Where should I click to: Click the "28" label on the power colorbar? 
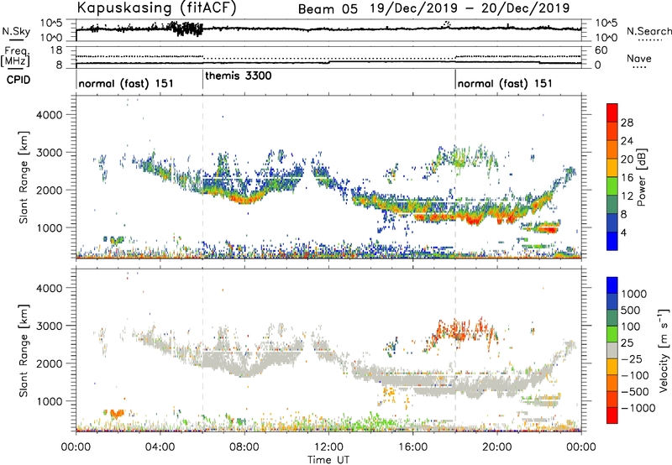(x=627, y=123)
